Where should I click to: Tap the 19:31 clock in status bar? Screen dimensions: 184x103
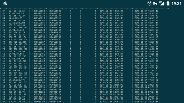pos(176,4)
